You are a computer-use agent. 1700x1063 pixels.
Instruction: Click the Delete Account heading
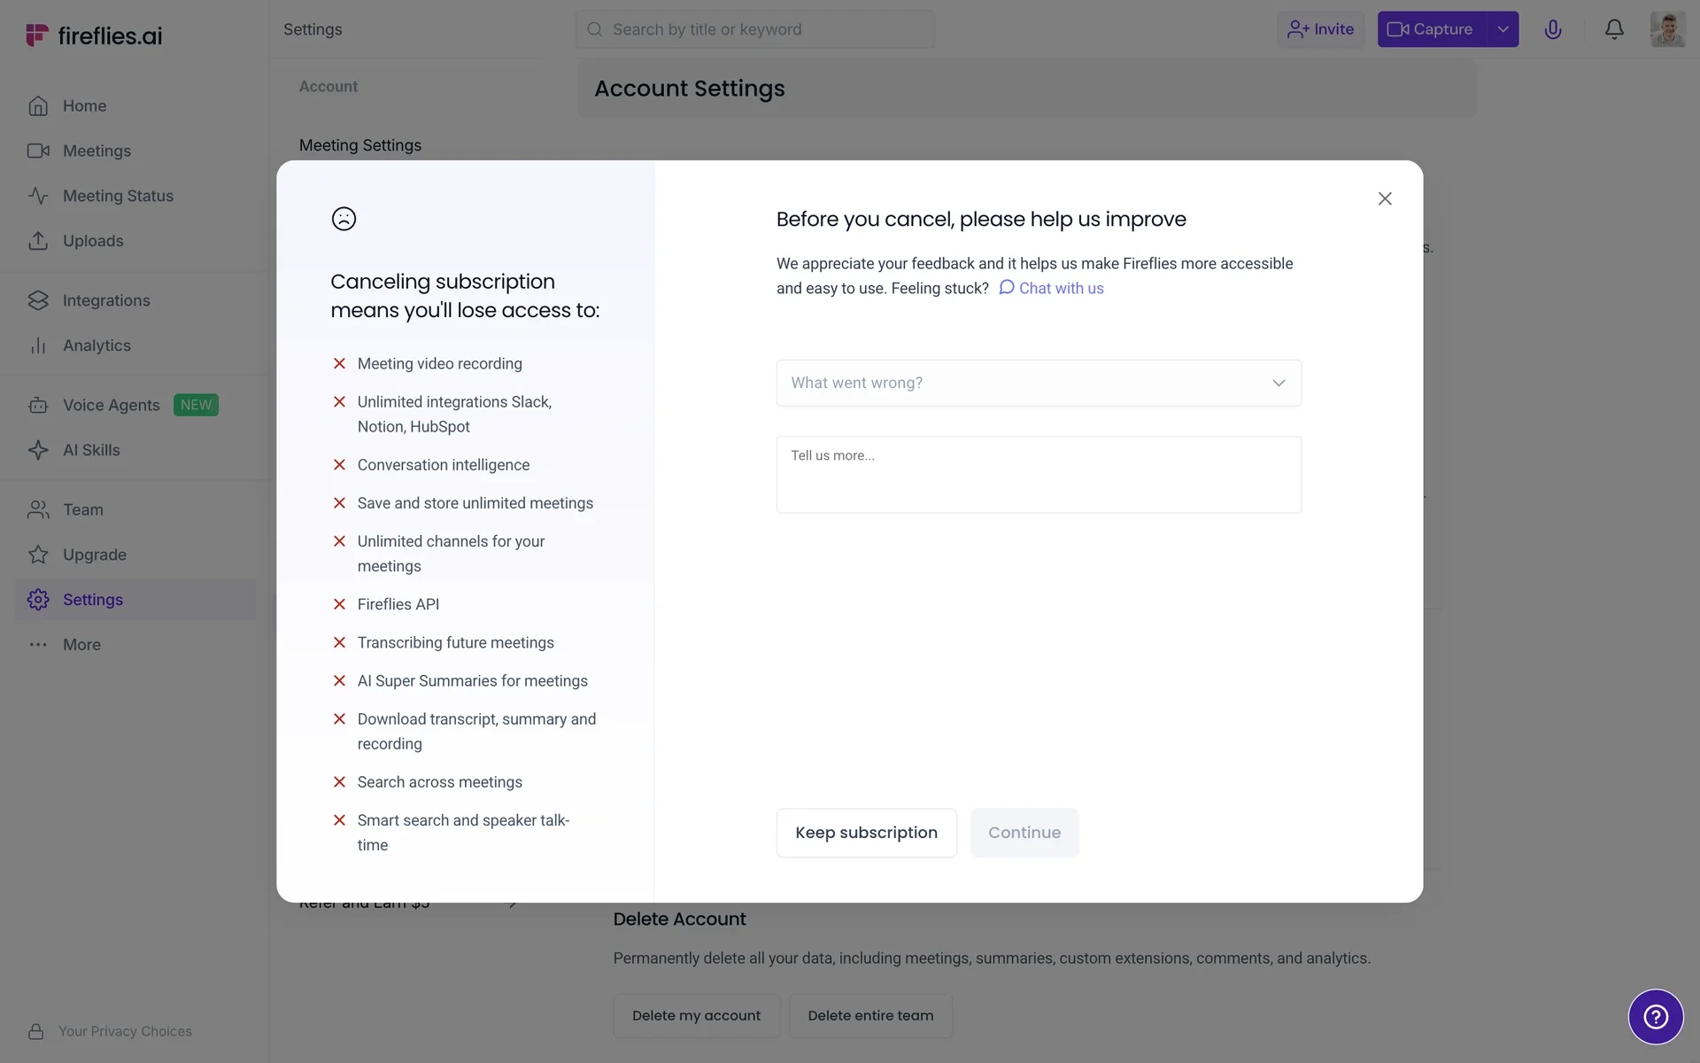click(x=680, y=919)
